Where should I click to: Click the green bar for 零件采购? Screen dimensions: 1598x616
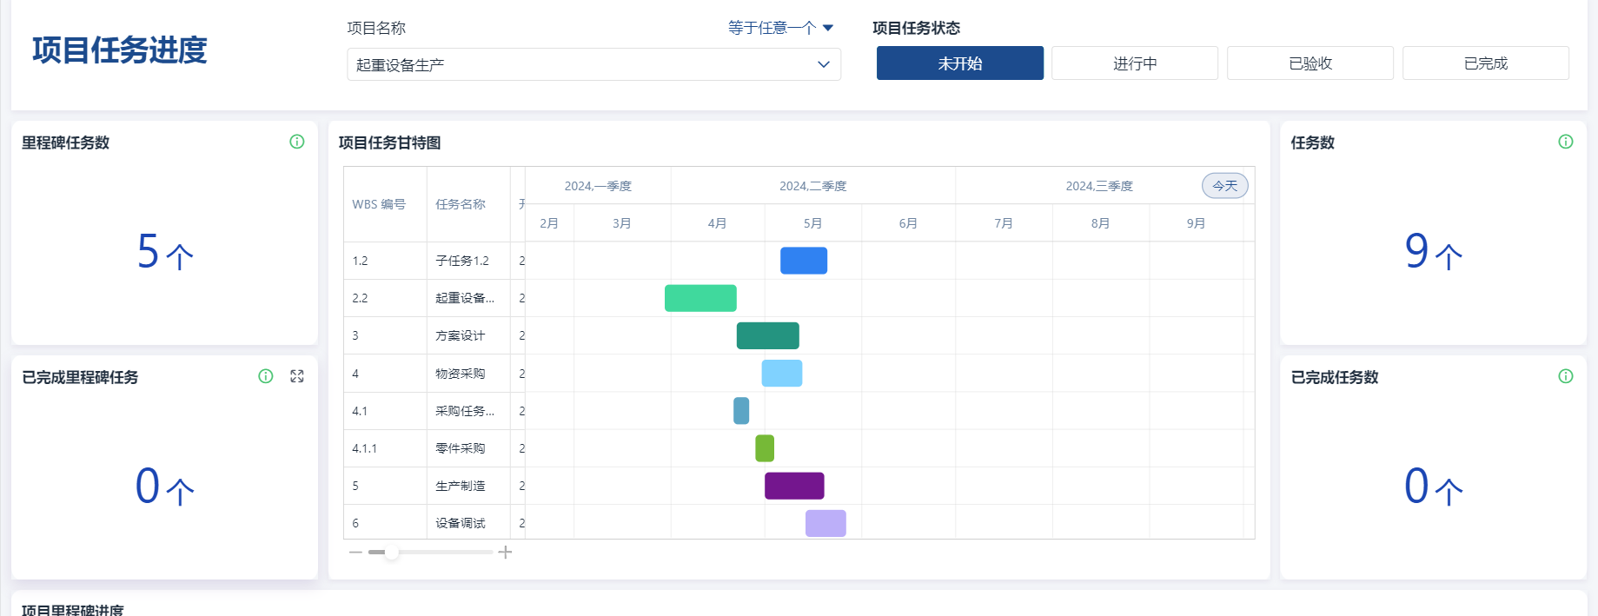tap(765, 448)
